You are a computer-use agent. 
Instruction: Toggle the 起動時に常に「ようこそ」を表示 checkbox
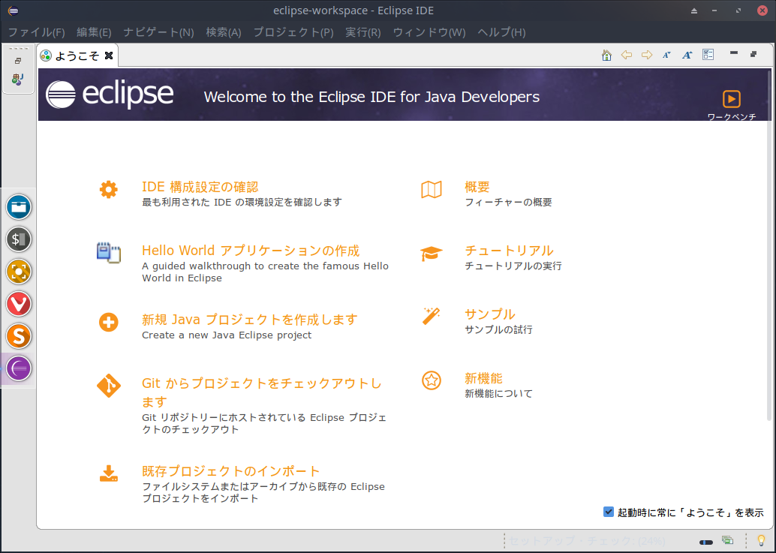click(609, 512)
